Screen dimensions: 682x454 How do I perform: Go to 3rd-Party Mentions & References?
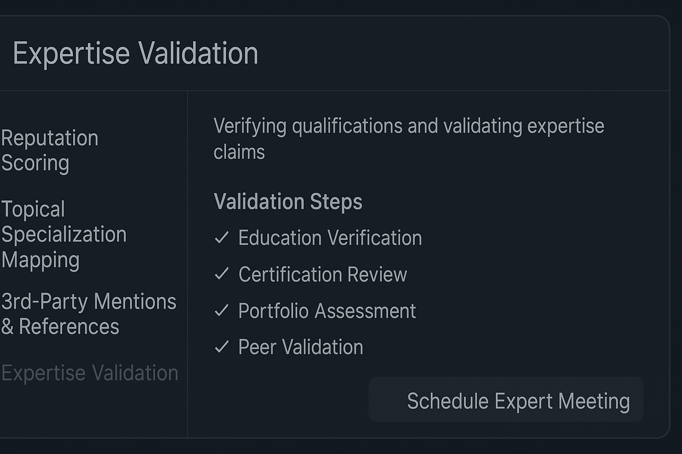88,314
